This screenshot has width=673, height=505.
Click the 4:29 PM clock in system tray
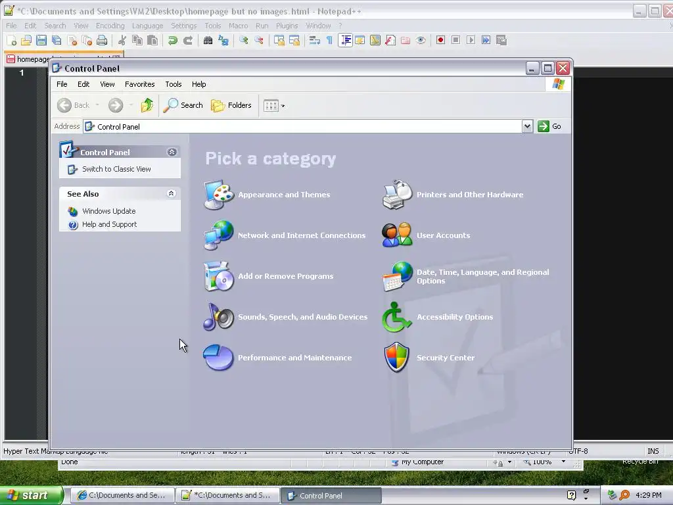649,495
